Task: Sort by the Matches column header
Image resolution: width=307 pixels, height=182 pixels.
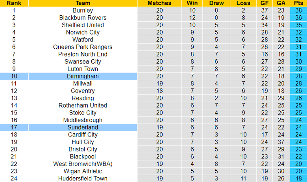Action: pos(159,3)
